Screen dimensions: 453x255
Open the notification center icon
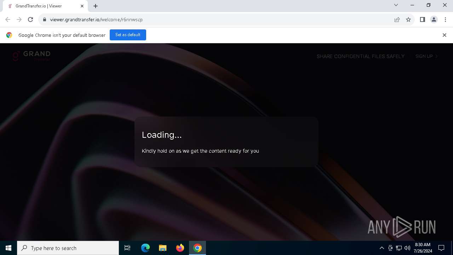point(441,248)
